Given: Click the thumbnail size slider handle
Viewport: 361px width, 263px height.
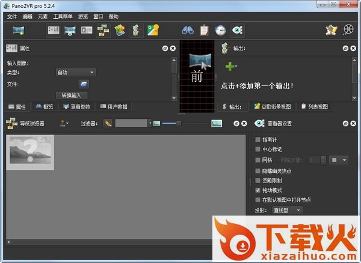Looking at the screenshot, I should (x=179, y=124).
